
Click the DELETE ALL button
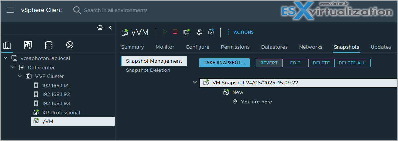point(352,63)
